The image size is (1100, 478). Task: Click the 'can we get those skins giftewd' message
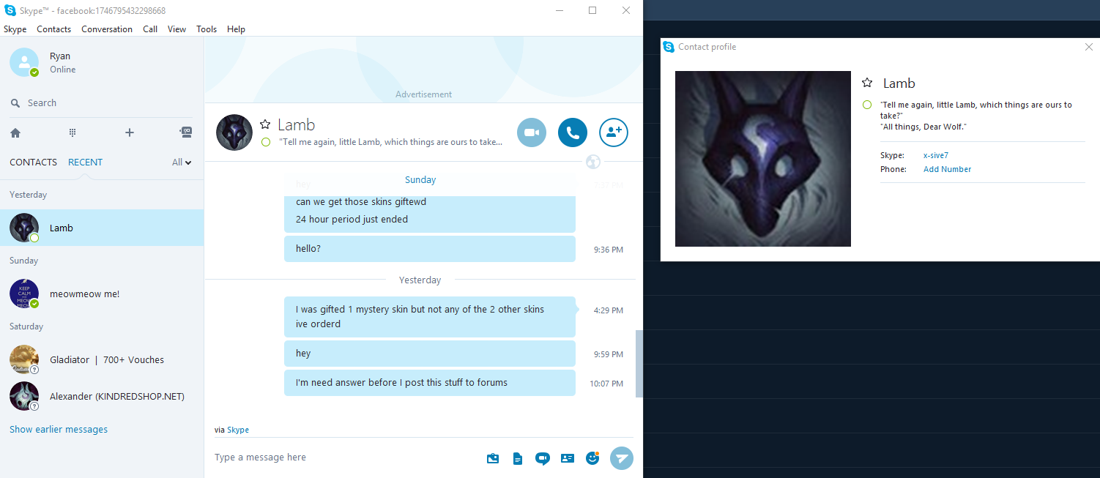361,202
